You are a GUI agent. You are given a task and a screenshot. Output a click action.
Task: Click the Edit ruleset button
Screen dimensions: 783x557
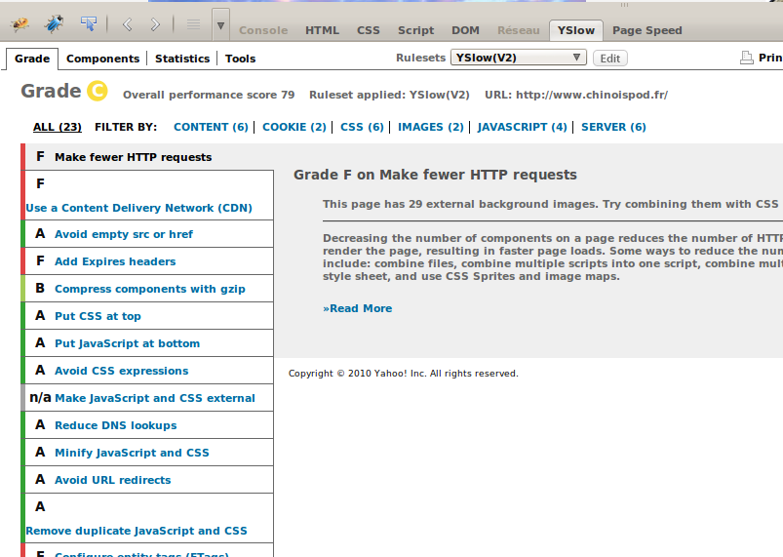[x=609, y=59]
